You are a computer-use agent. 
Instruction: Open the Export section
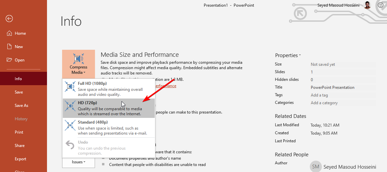click(20, 159)
